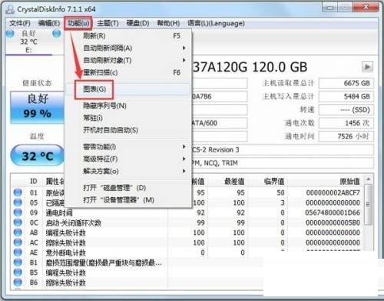Screen dimensions: 384x301
Task: Open the 文件(F) menu
Action: click(20, 23)
